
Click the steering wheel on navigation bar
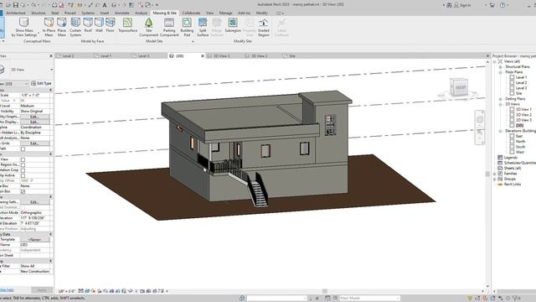coord(480,119)
